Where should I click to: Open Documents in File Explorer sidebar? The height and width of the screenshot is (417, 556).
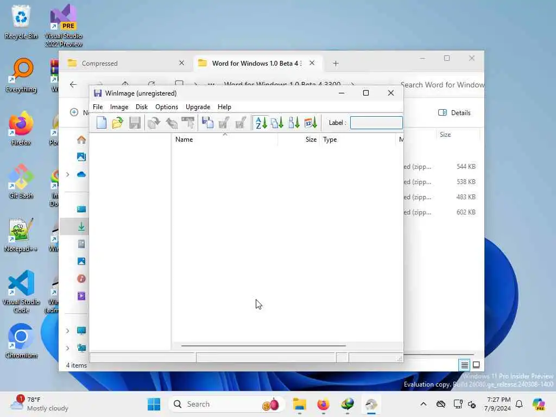point(81,244)
